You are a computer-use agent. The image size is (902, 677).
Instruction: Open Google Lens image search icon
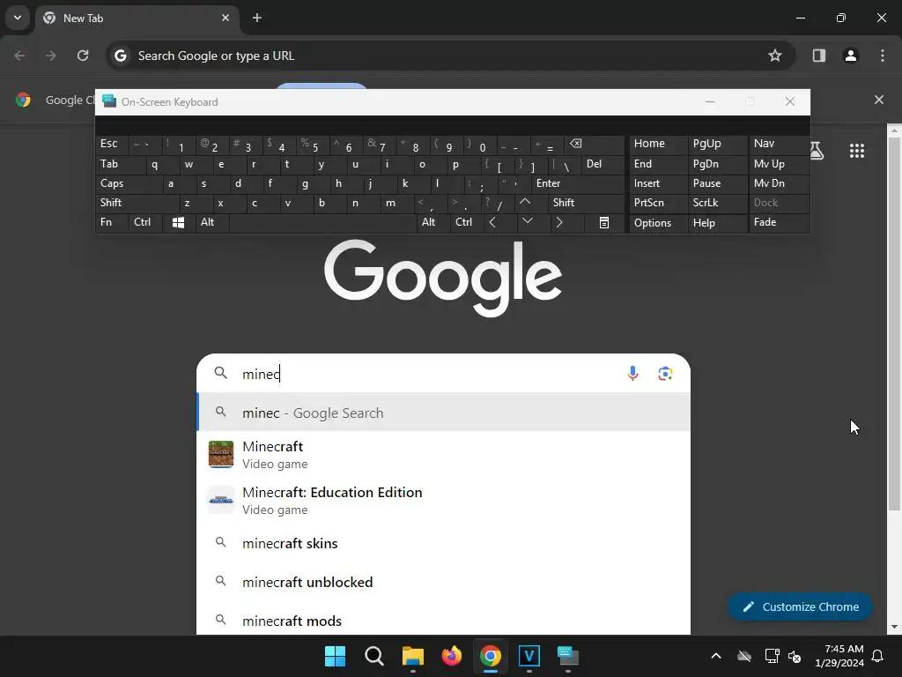point(665,374)
